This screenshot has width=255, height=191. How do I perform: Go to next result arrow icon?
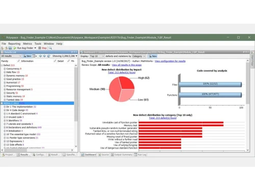point(44,56)
